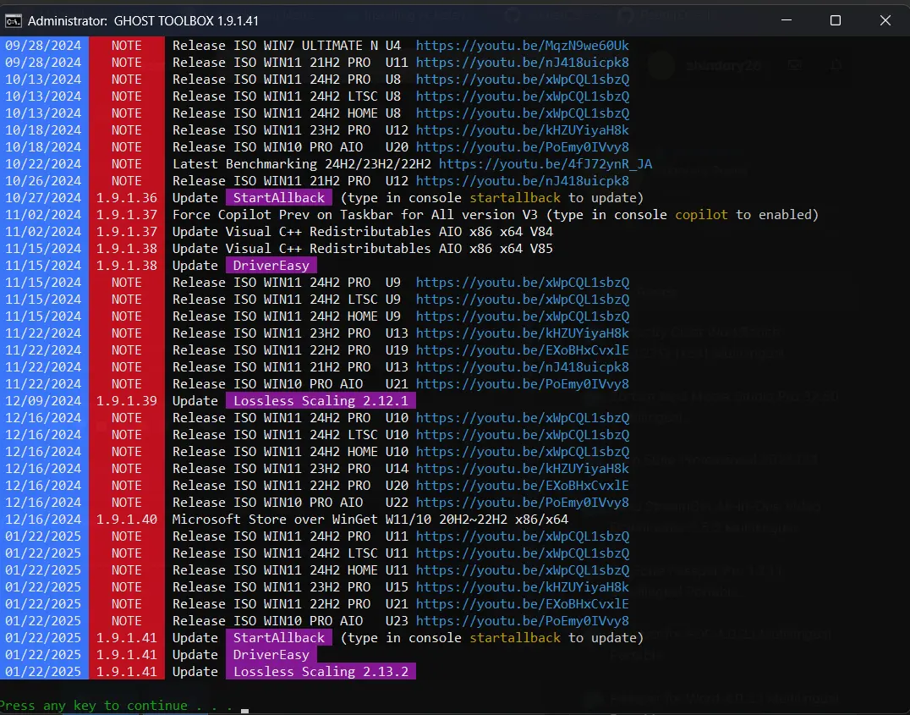The width and height of the screenshot is (910, 715).
Task: Select 'Microsoft Store over WinGet' line
Action: [370, 520]
